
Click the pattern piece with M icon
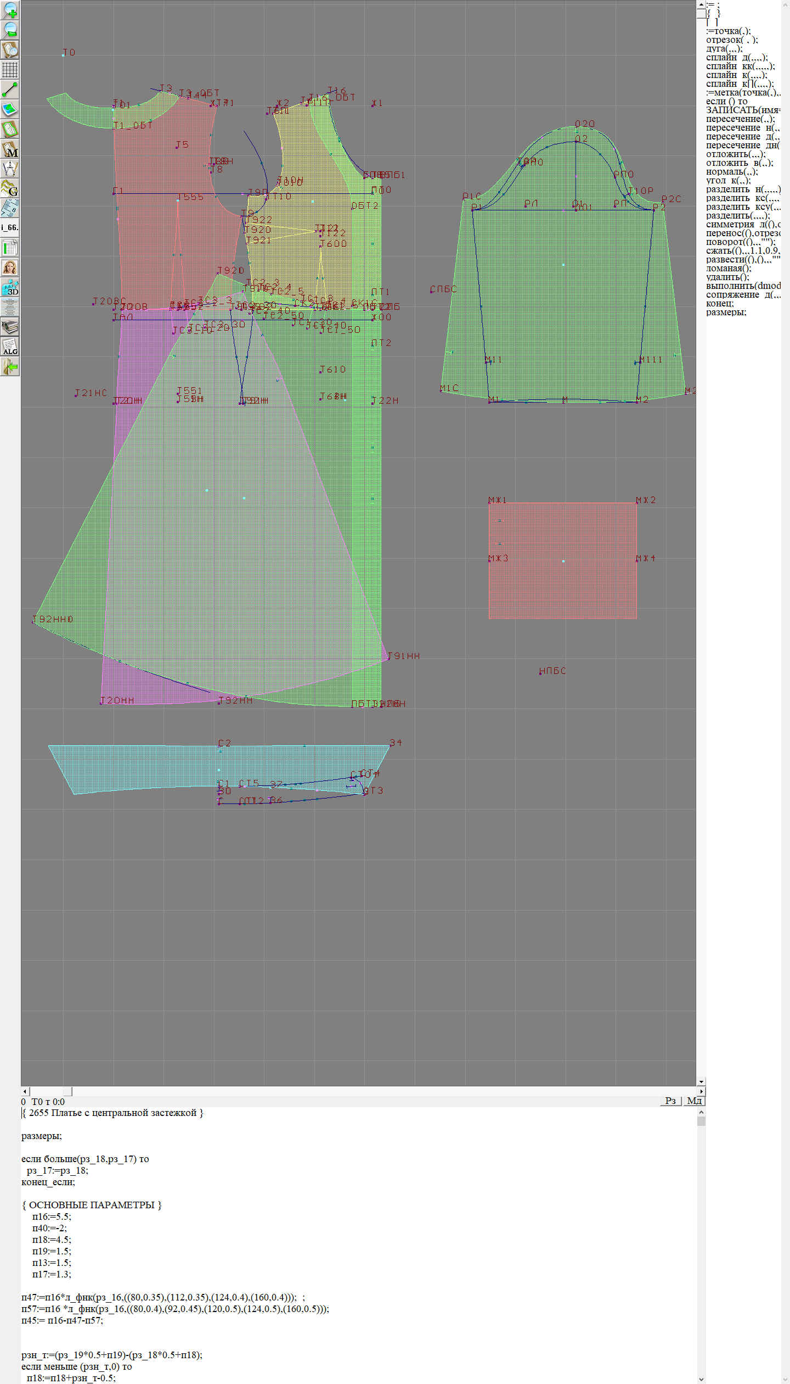(10, 149)
